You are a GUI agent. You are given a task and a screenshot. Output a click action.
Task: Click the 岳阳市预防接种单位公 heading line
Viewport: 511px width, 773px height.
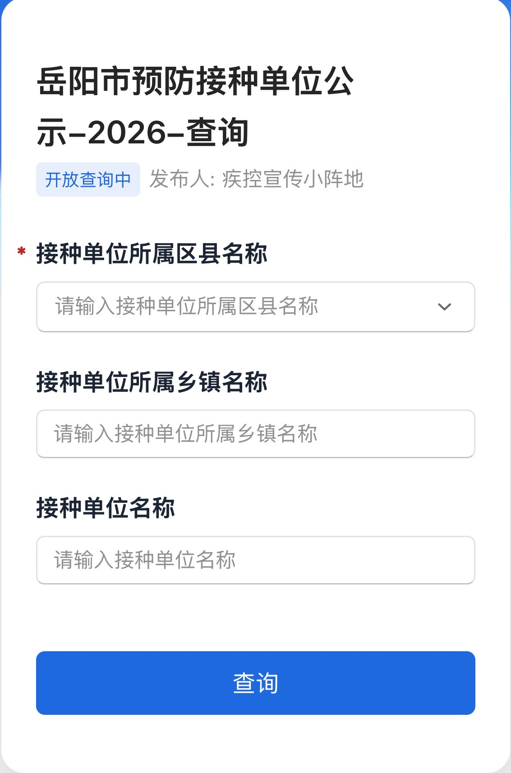[x=195, y=82]
